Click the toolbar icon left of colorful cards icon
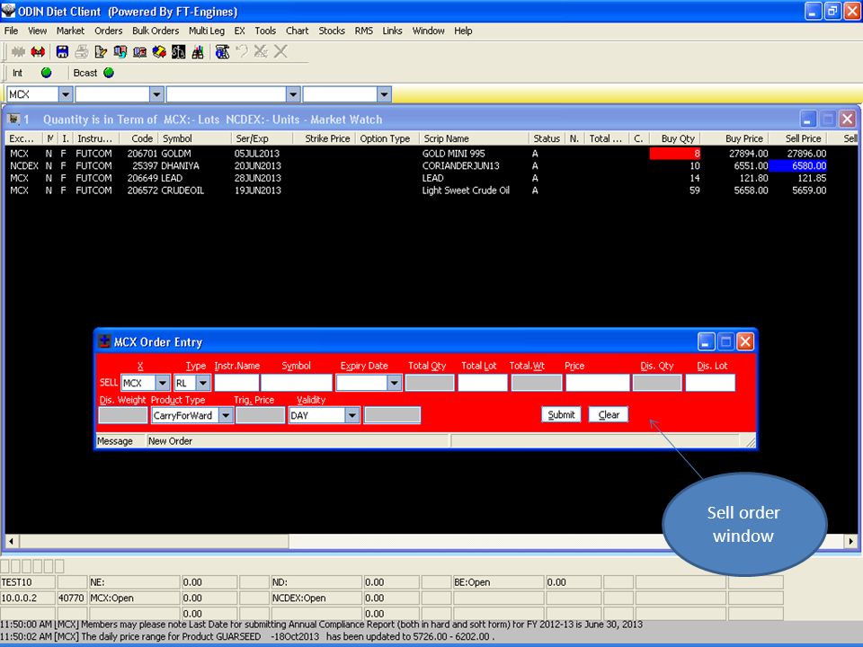The width and height of the screenshot is (863, 647). coord(140,52)
